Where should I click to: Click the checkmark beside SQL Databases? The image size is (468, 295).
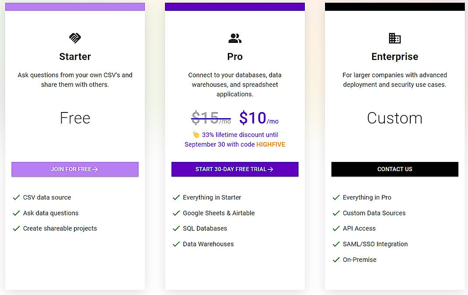[177, 228]
